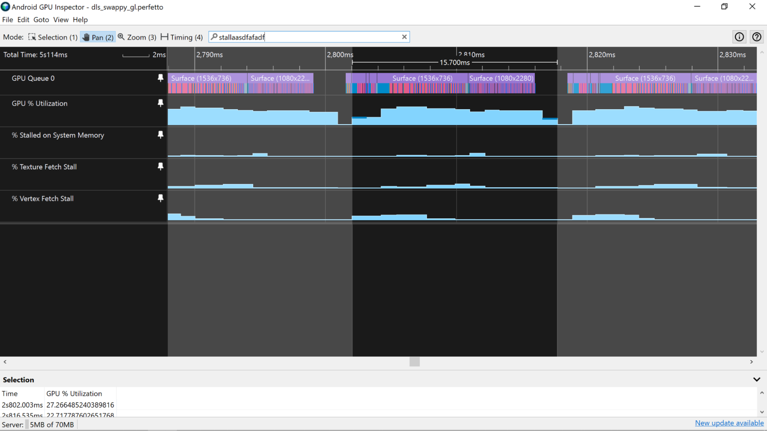Open the File menu

pyautogui.click(x=7, y=20)
